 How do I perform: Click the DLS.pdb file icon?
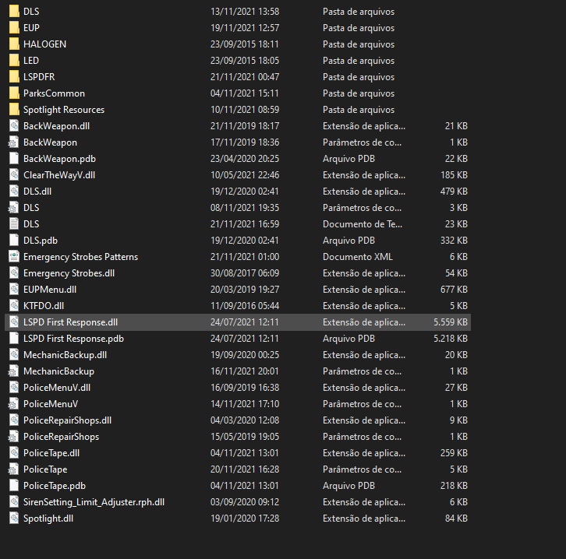(x=14, y=241)
